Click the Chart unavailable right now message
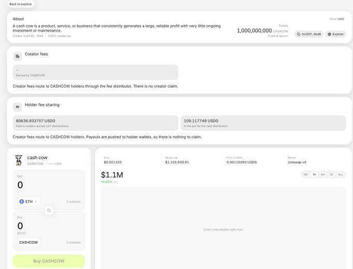The height and width of the screenshot is (269, 353). click(223, 230)
